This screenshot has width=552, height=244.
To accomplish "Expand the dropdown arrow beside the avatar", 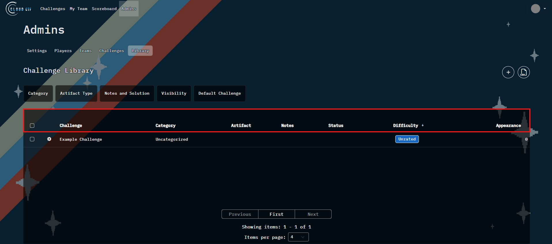I will coord(545,9).
